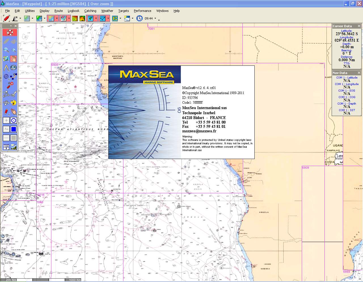
Task: Click COM 1 - Longitude in Nav Data
Action: pyautogui.click(x=347, y=84)
